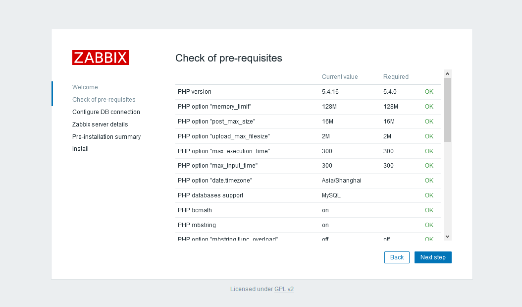Click the Back button

[397, 257]
